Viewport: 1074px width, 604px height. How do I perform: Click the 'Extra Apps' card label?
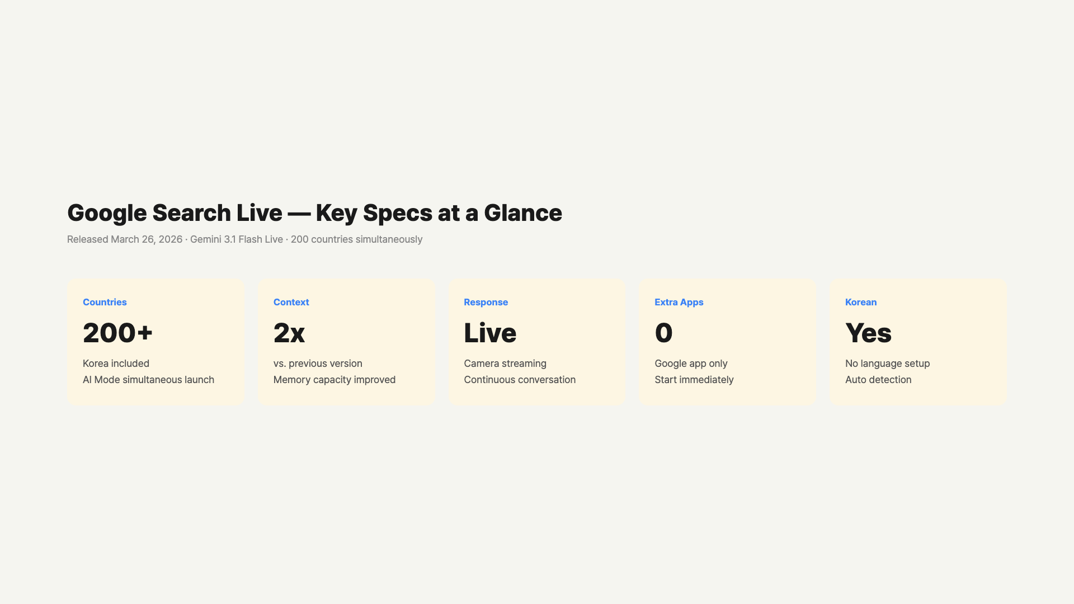point(679,302)
